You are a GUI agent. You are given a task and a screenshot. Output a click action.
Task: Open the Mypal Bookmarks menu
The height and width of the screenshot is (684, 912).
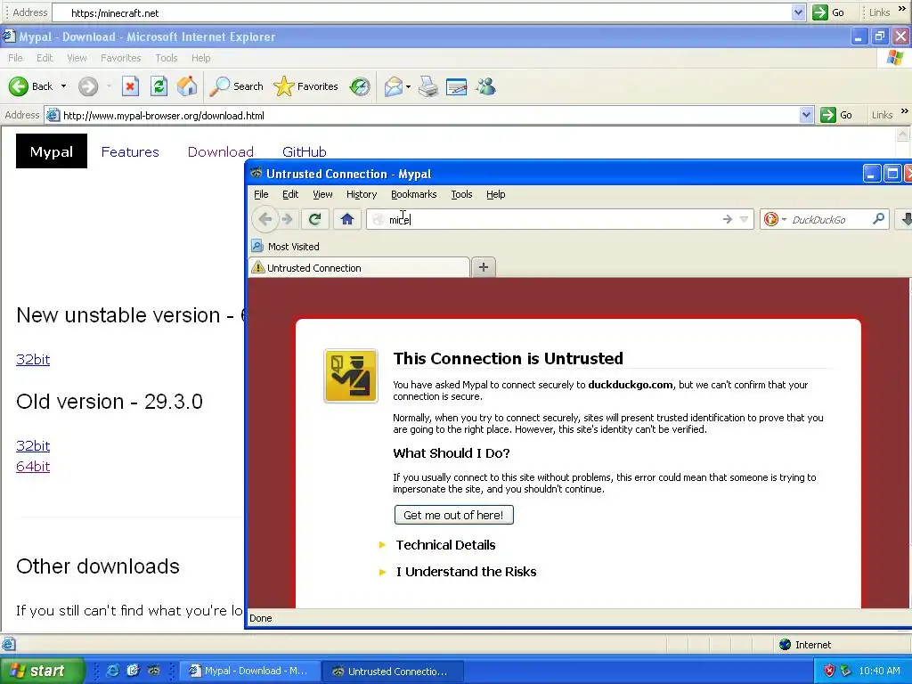pyautogui.click(x=413, y=194)
